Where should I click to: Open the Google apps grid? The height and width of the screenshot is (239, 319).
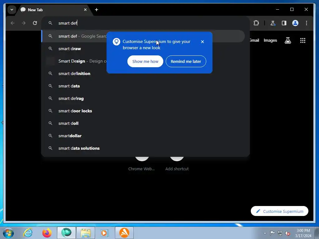pyautogui.click(x=303, y=40)
